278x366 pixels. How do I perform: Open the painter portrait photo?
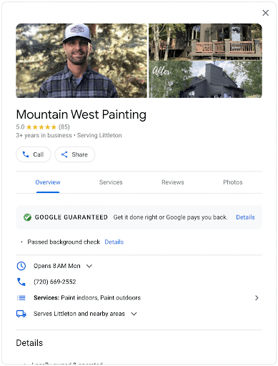click(81, 61)
